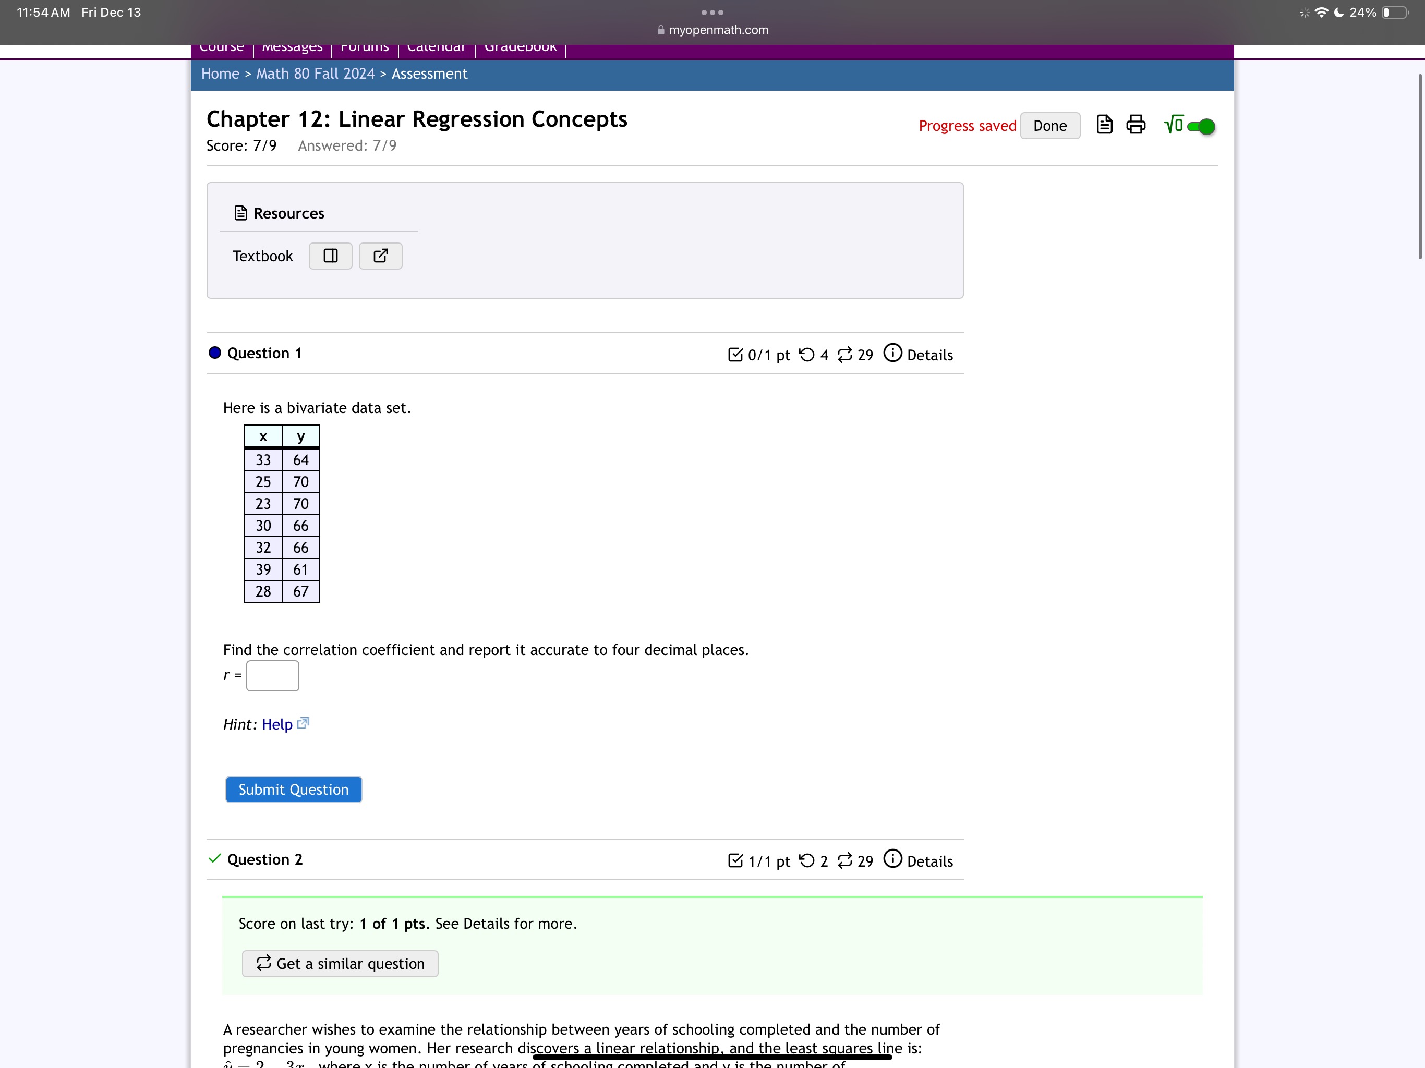Click Question 1 regenerate count icon

pos(844,354)
